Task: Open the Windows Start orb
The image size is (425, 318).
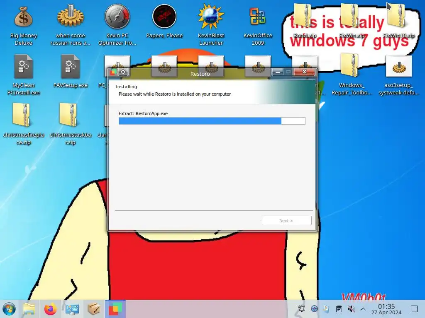Action: pyautogui.click(x=9, y=309)
